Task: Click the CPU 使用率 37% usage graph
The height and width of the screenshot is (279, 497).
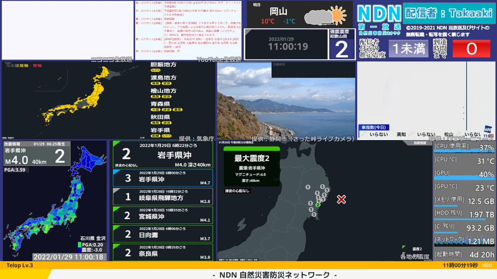Action: pyautogui.click(x=464, y=147)
